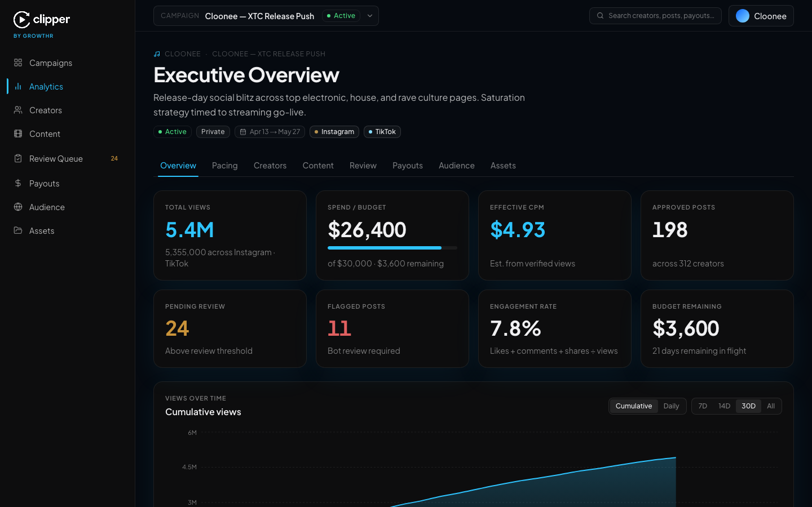The height and width of the screenshot is (507, 812).
Task: Click the Approved Posts 198 value
Action: [x=670, y=230]
